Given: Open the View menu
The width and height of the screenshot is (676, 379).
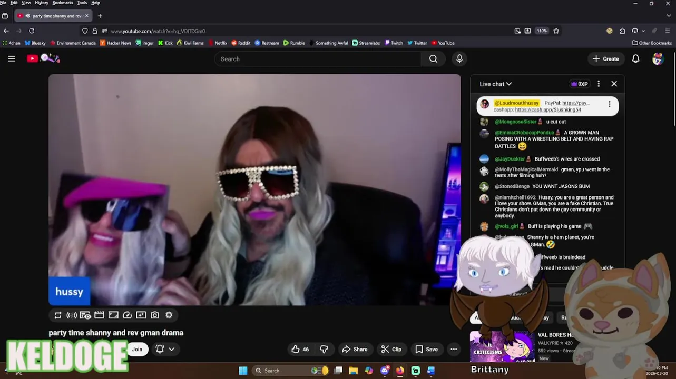Looking at the screenshot, I should pos(26,3).
